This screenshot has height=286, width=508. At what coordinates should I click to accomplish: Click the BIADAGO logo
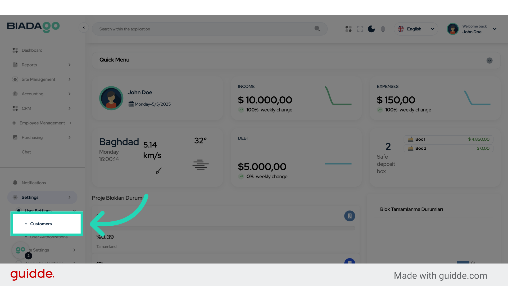(33, 27)
